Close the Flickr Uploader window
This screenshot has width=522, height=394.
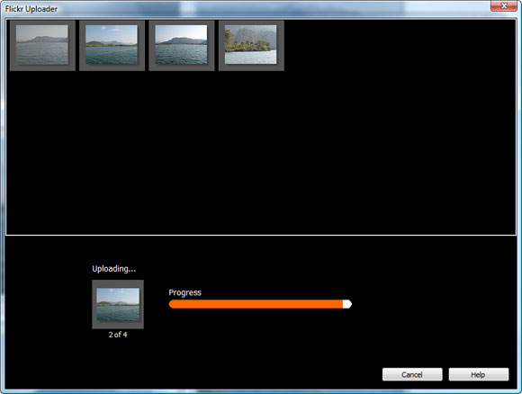click(504, 6)
